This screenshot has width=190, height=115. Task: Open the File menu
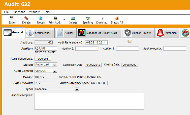(x=6, y=12)
